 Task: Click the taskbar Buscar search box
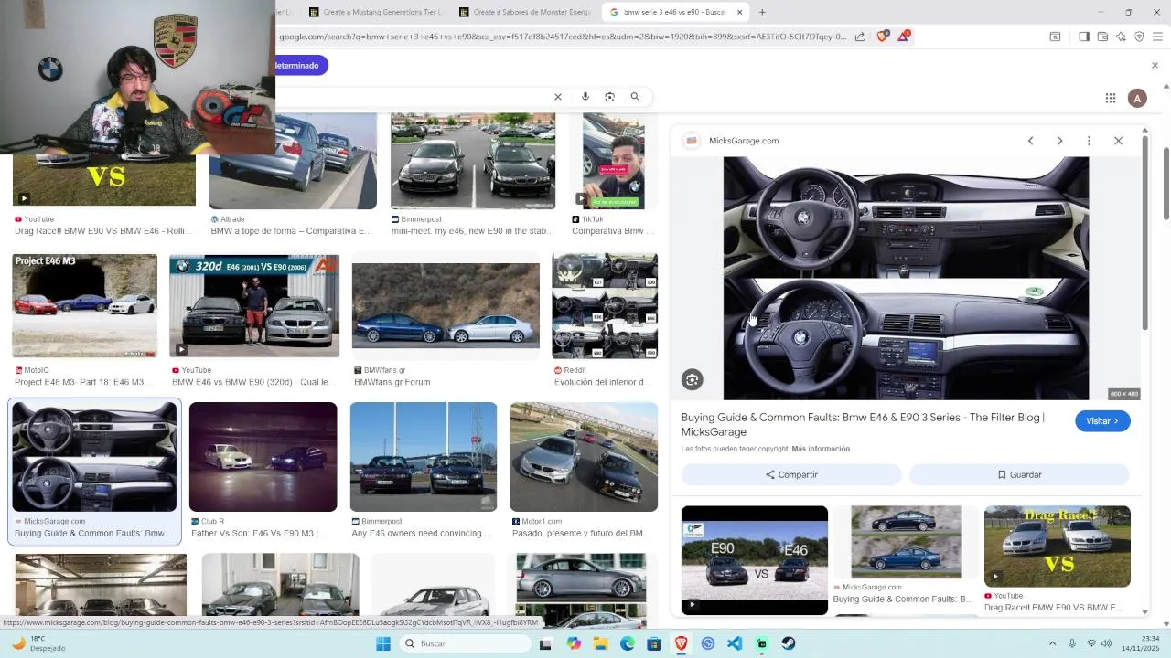click(464, 643)
